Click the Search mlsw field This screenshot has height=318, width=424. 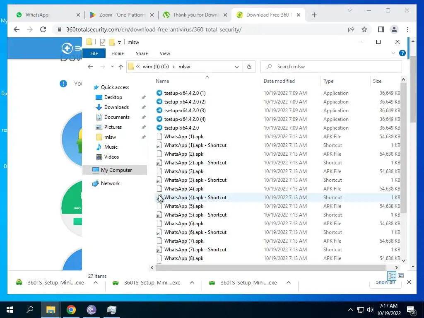(331, 67)
